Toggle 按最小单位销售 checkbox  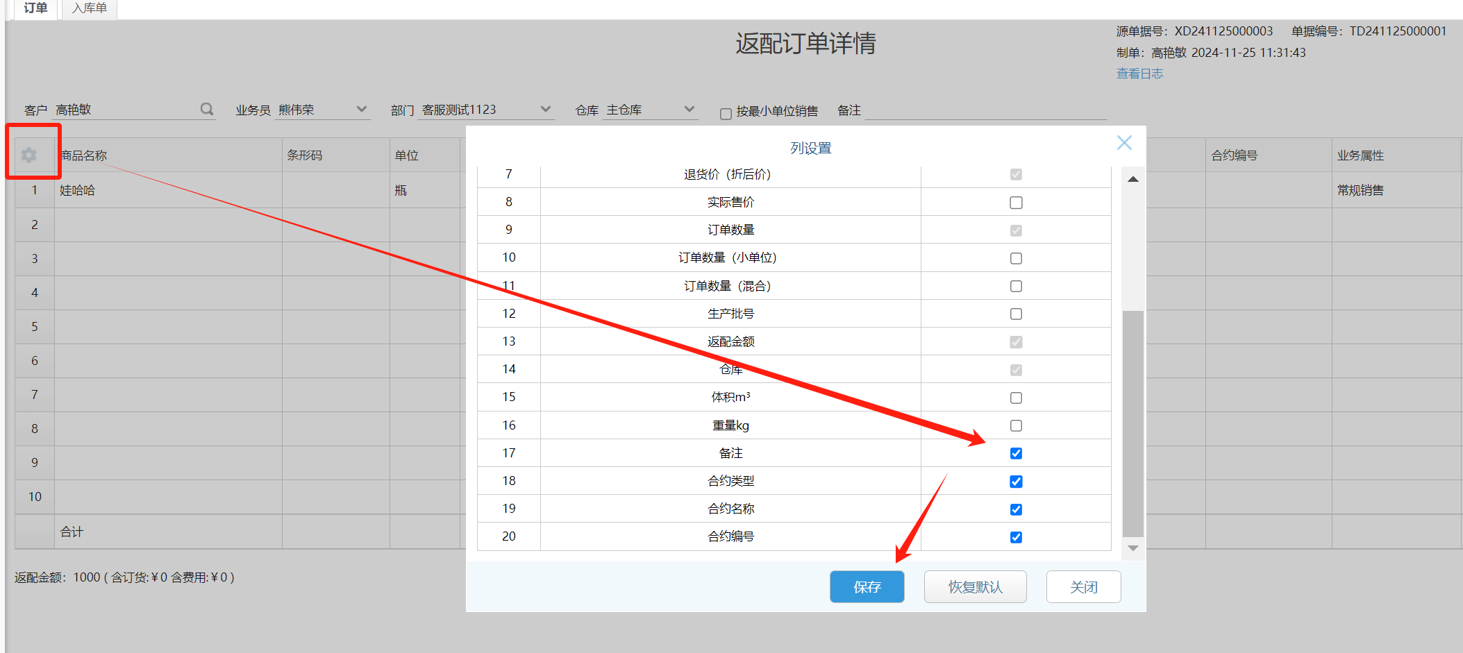pos(726,114)
